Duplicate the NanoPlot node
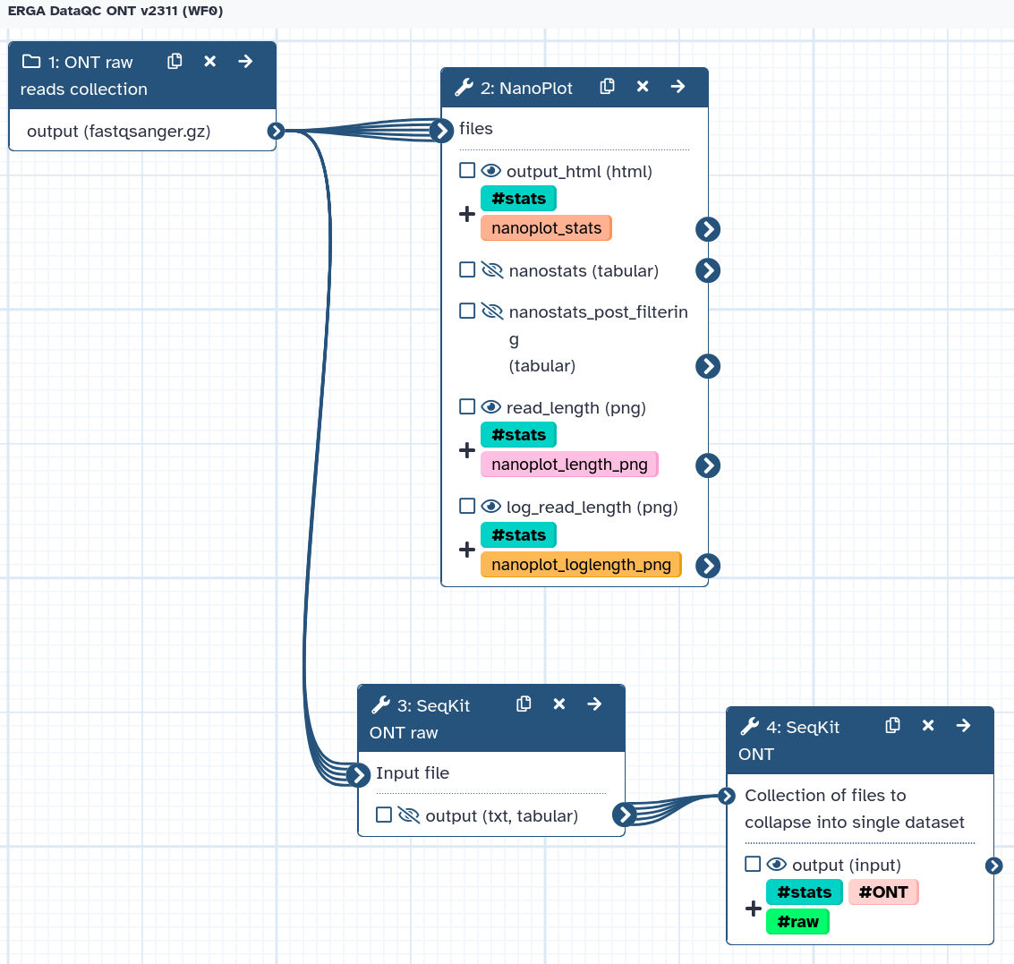 (x=607, y=87)
